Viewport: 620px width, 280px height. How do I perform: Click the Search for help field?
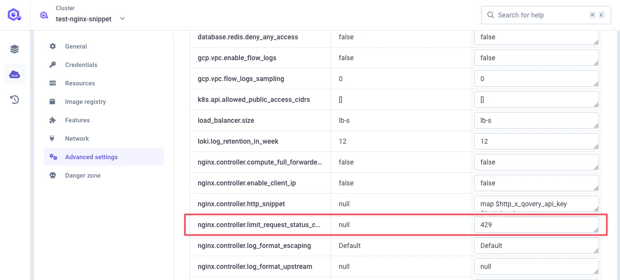(539, 15)
